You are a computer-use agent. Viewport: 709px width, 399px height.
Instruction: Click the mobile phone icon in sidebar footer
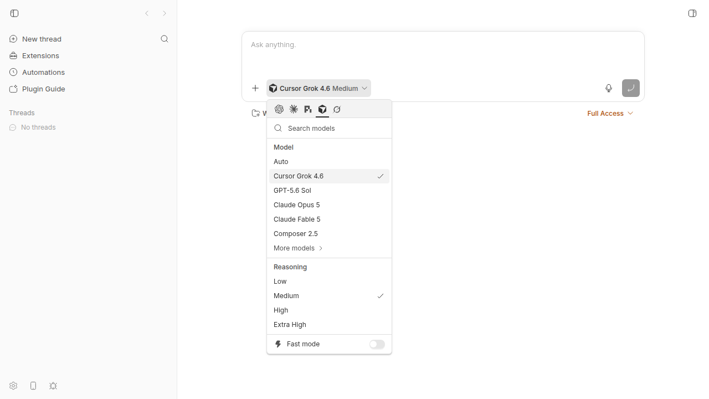pyautogui.click(x=33, y=386)
